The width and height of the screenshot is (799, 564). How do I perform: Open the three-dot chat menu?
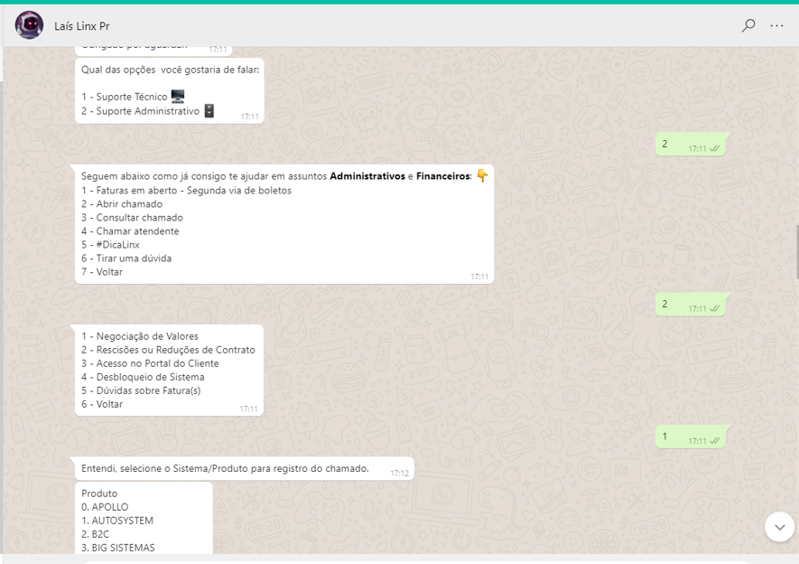[x=776, y=25]
